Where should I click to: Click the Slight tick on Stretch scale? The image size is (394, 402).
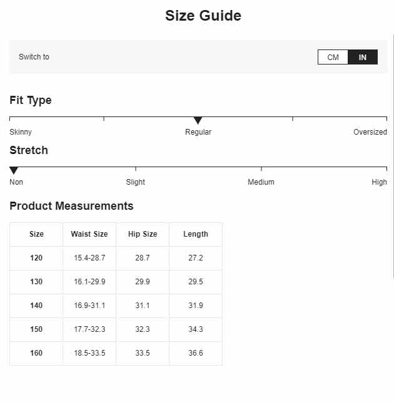tap(136, 168)
